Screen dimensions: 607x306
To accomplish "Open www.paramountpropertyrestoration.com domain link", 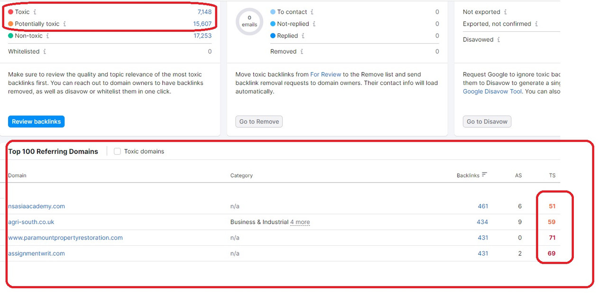I will tap(65, 238).
